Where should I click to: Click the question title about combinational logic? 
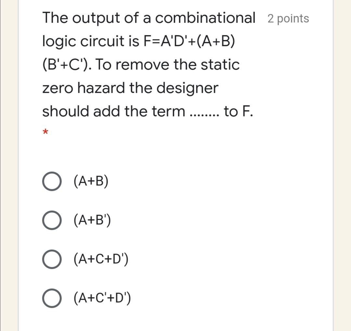(148, 18)
